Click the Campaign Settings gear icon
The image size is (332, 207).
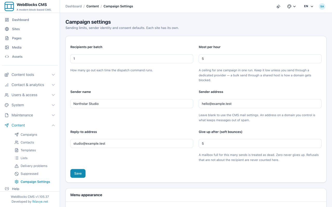coord(17,182)
